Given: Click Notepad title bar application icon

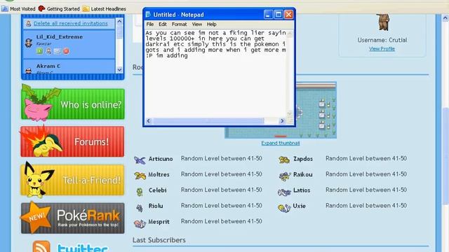Looking at the screenshot, I should click(x=148, y=14).
